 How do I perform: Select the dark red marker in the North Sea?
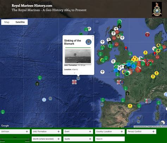pyautogui.click(x=147, y=34)
